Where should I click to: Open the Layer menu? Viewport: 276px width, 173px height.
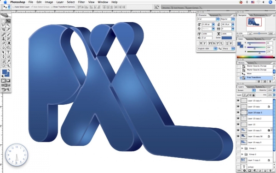[x=60, y=2]
